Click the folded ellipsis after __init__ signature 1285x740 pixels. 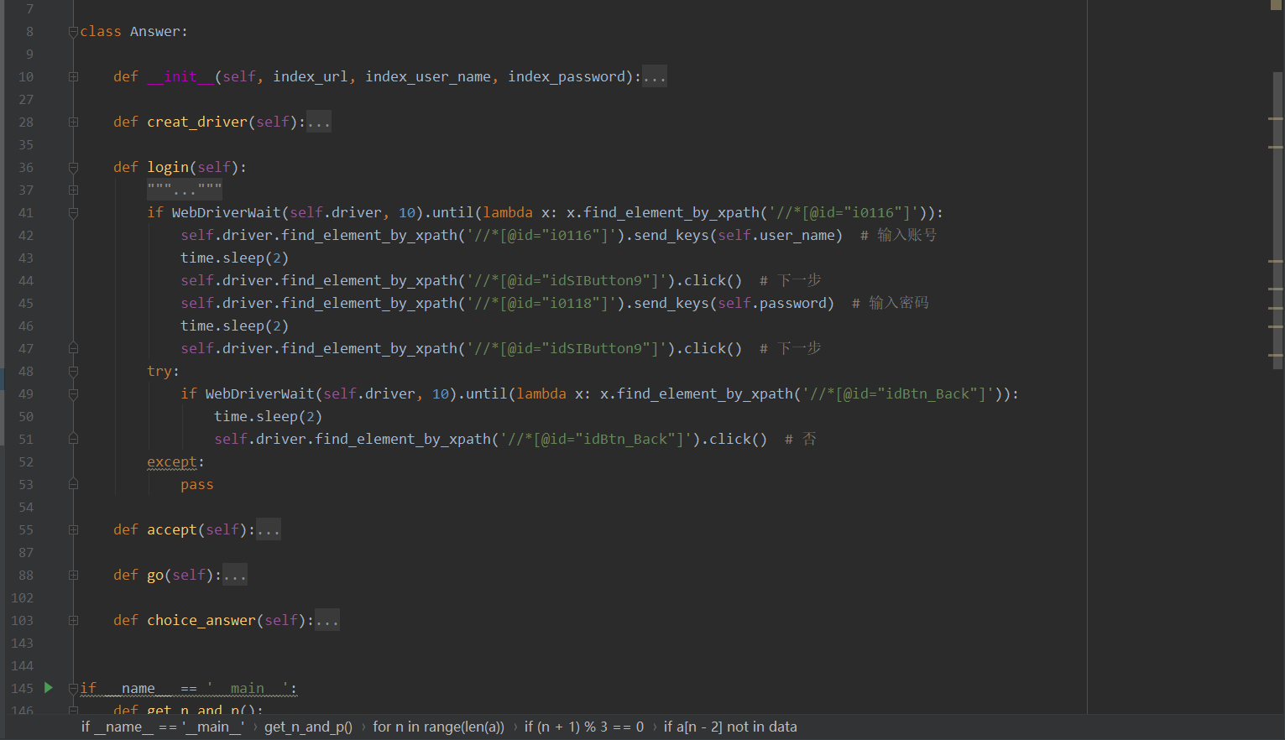(x=655, y=77)
